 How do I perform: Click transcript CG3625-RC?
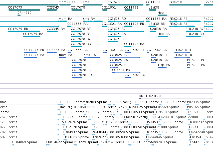126,31
